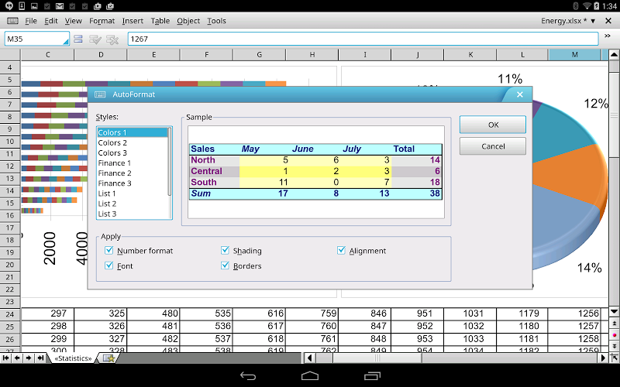Tap Android back navigation button
620x387 pixels.
(x=248, y=375)
